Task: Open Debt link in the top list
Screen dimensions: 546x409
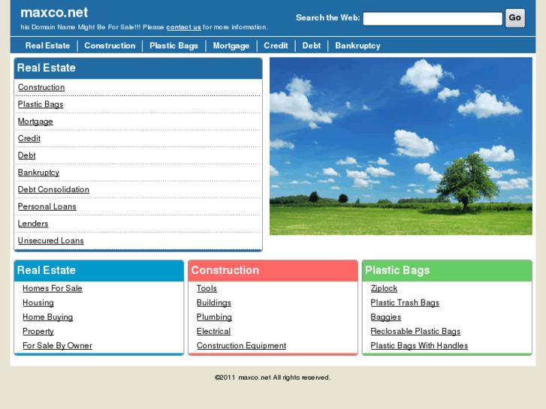Action: point(26,155)
